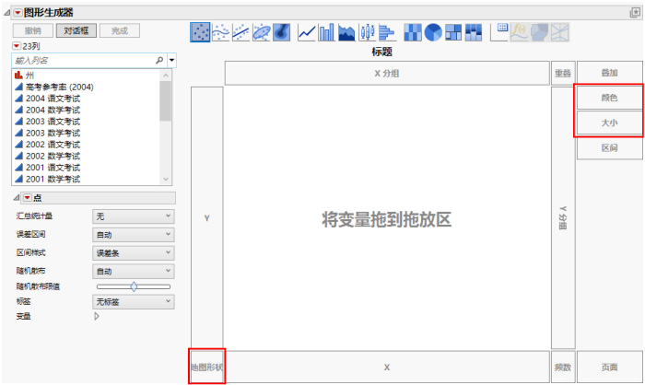Image resolution: width=645 pixels, height=385 pixels.
Task: Click the column list scrollbar up arrow
Action: (x=166, y=76)
